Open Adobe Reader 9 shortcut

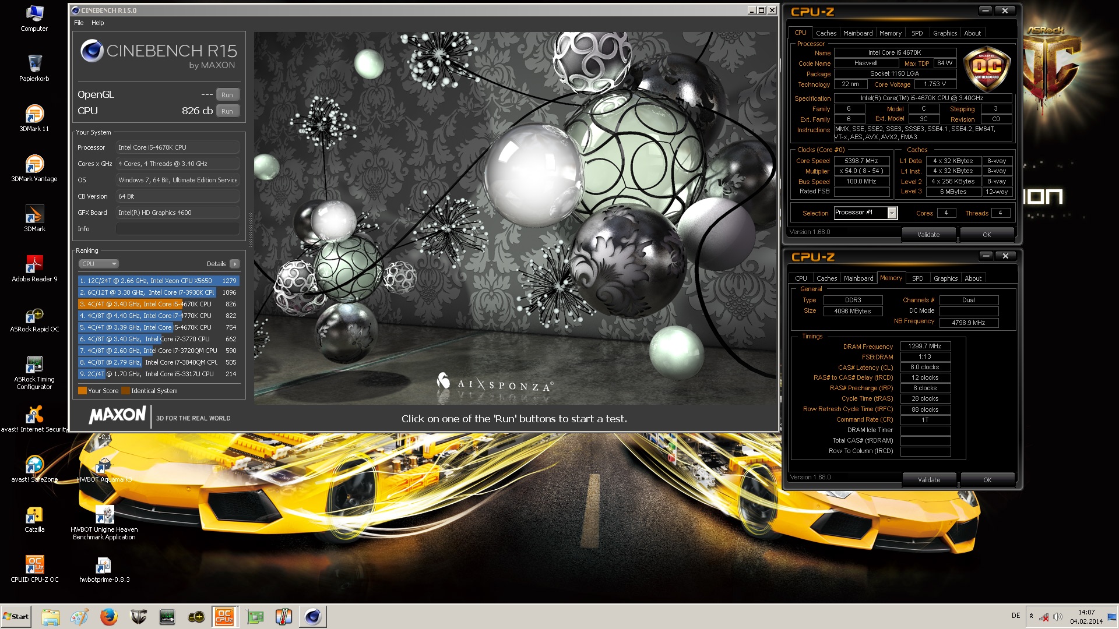coord(34,268)
